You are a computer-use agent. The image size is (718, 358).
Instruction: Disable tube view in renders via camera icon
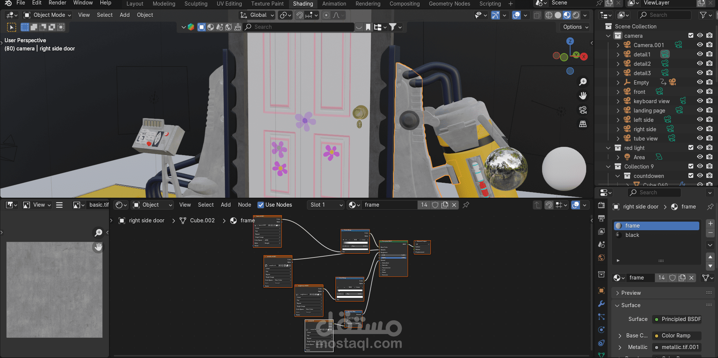709,138
